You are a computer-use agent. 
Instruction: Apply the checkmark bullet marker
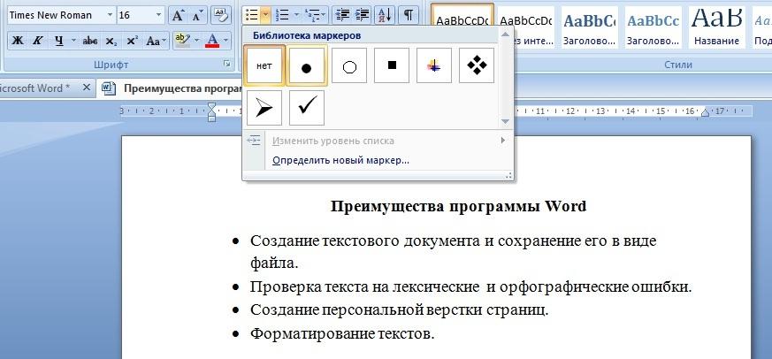pos(307,108)
